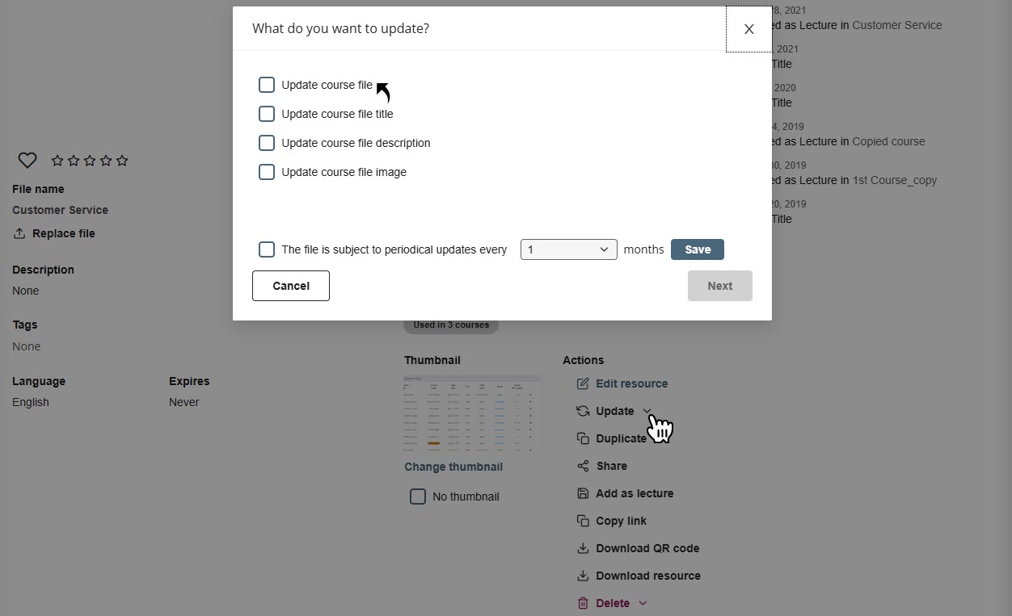Viewport: 1012px width, 616px height.
Task: Select the Replace file upload icon
Action: click(x=18, y=233)
